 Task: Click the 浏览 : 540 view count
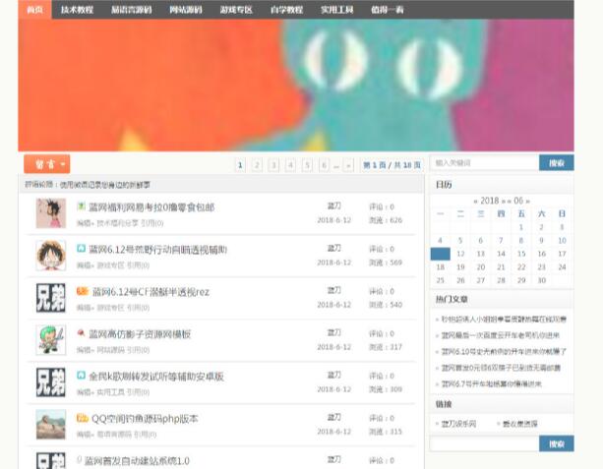(386, 305)
